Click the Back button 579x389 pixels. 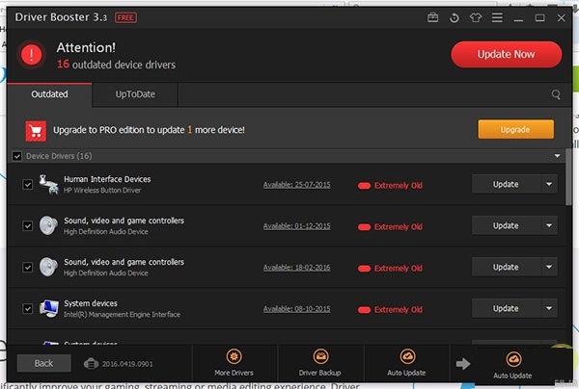tap(43, 363)
